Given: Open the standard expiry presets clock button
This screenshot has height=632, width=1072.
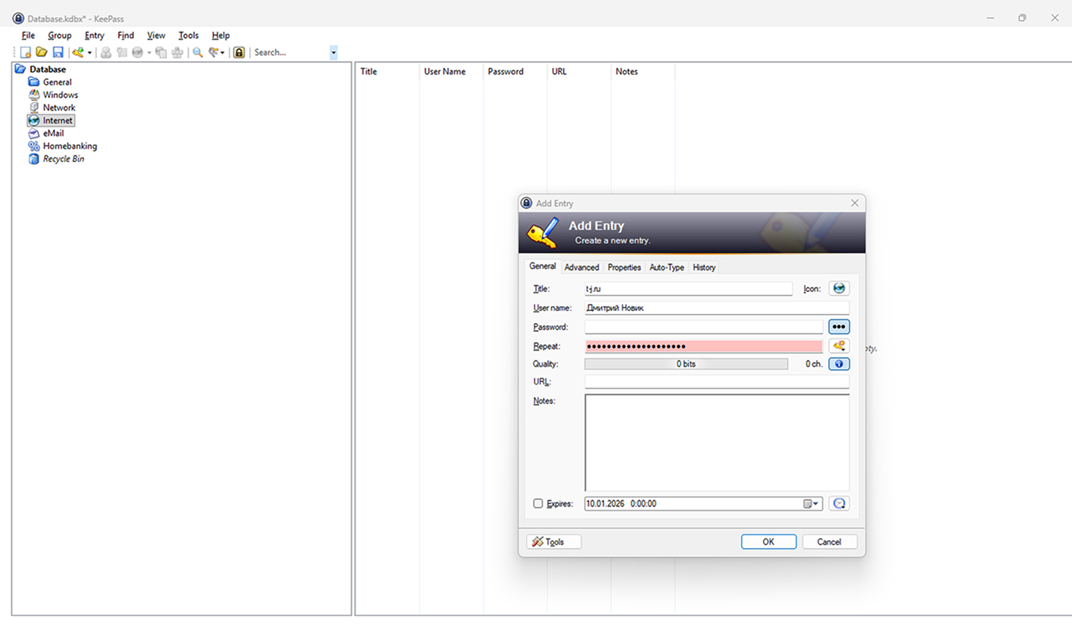Looking at the screenshot, I should tap(839, 504).
